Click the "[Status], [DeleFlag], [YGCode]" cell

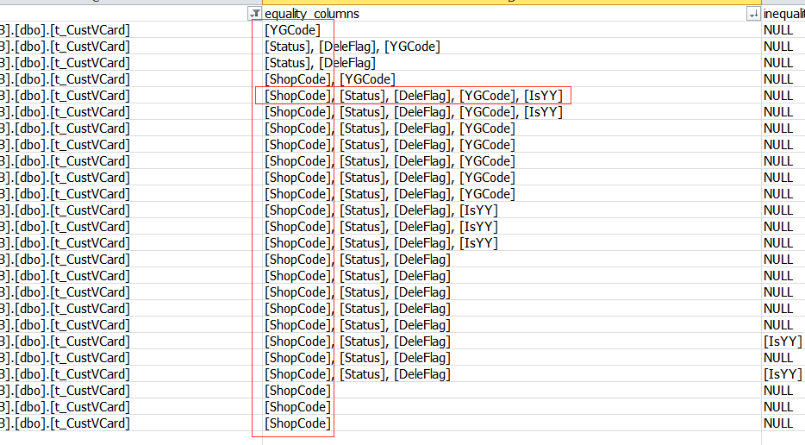pos(352,47)
